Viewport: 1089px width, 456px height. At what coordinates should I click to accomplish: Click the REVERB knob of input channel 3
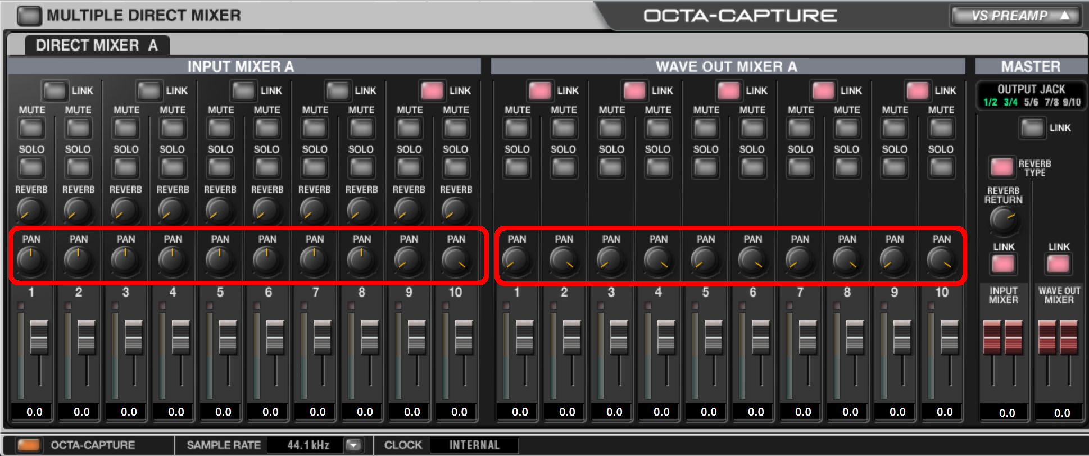pos(125,212)
